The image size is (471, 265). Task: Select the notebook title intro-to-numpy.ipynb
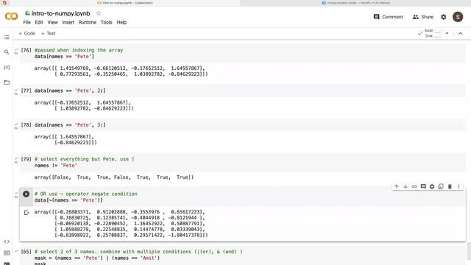pos(60,13)
